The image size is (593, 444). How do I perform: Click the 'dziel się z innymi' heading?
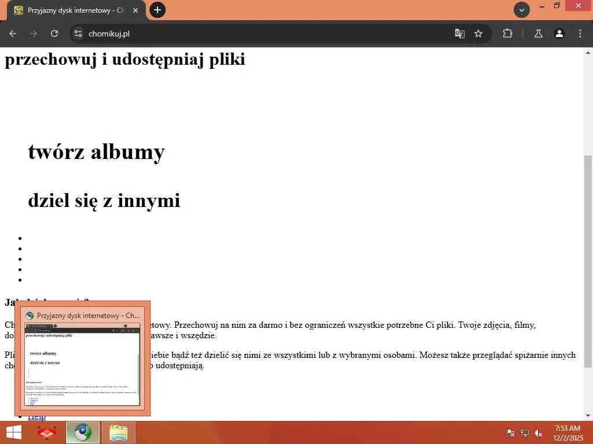click(x=104, y=200)
